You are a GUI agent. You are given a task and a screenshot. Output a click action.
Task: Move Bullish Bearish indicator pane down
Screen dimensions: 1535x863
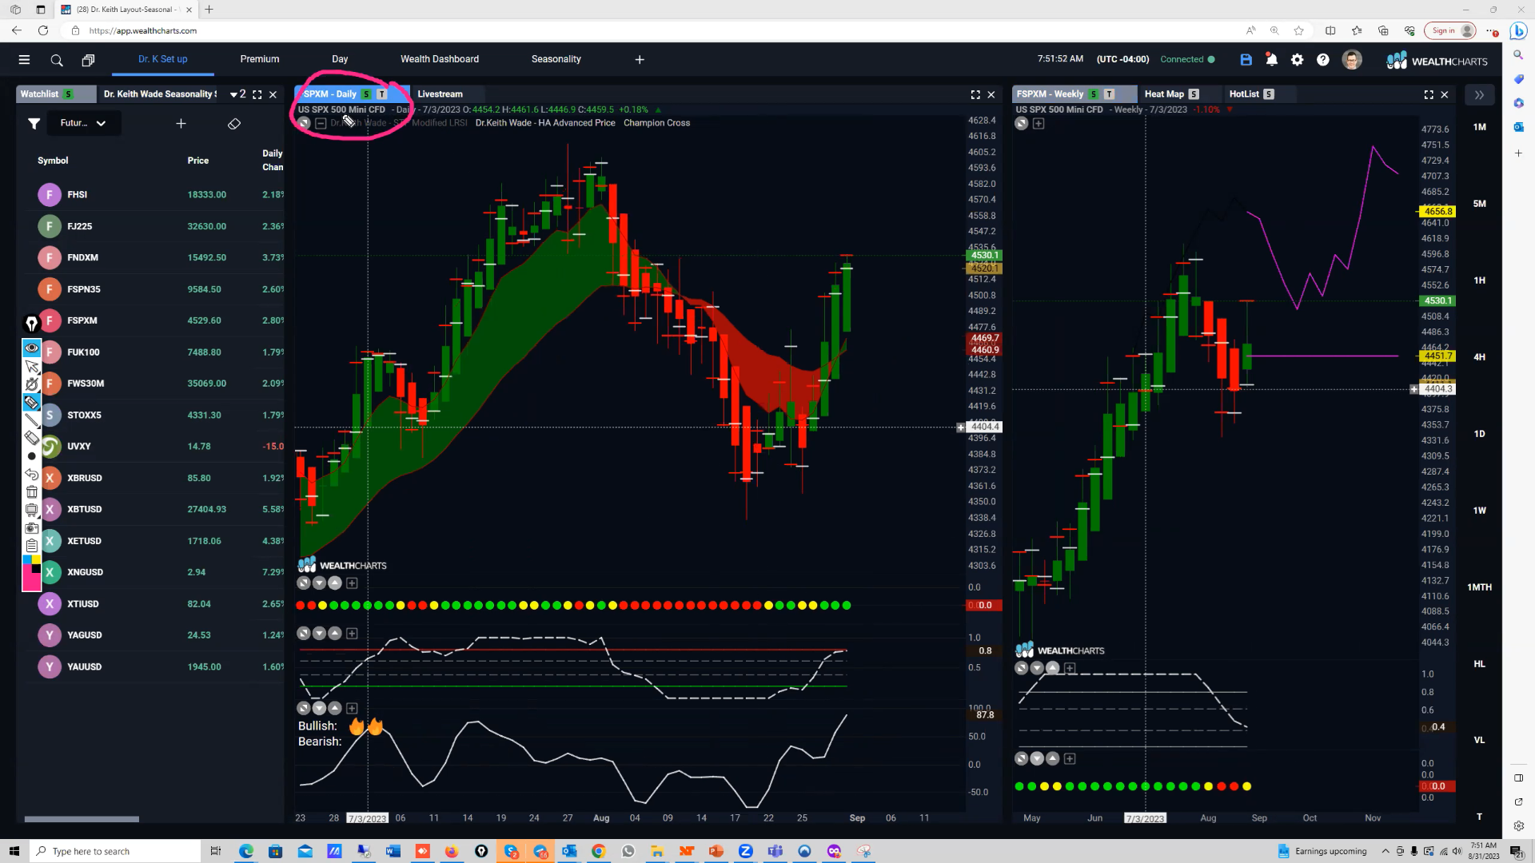pos(319,709)
